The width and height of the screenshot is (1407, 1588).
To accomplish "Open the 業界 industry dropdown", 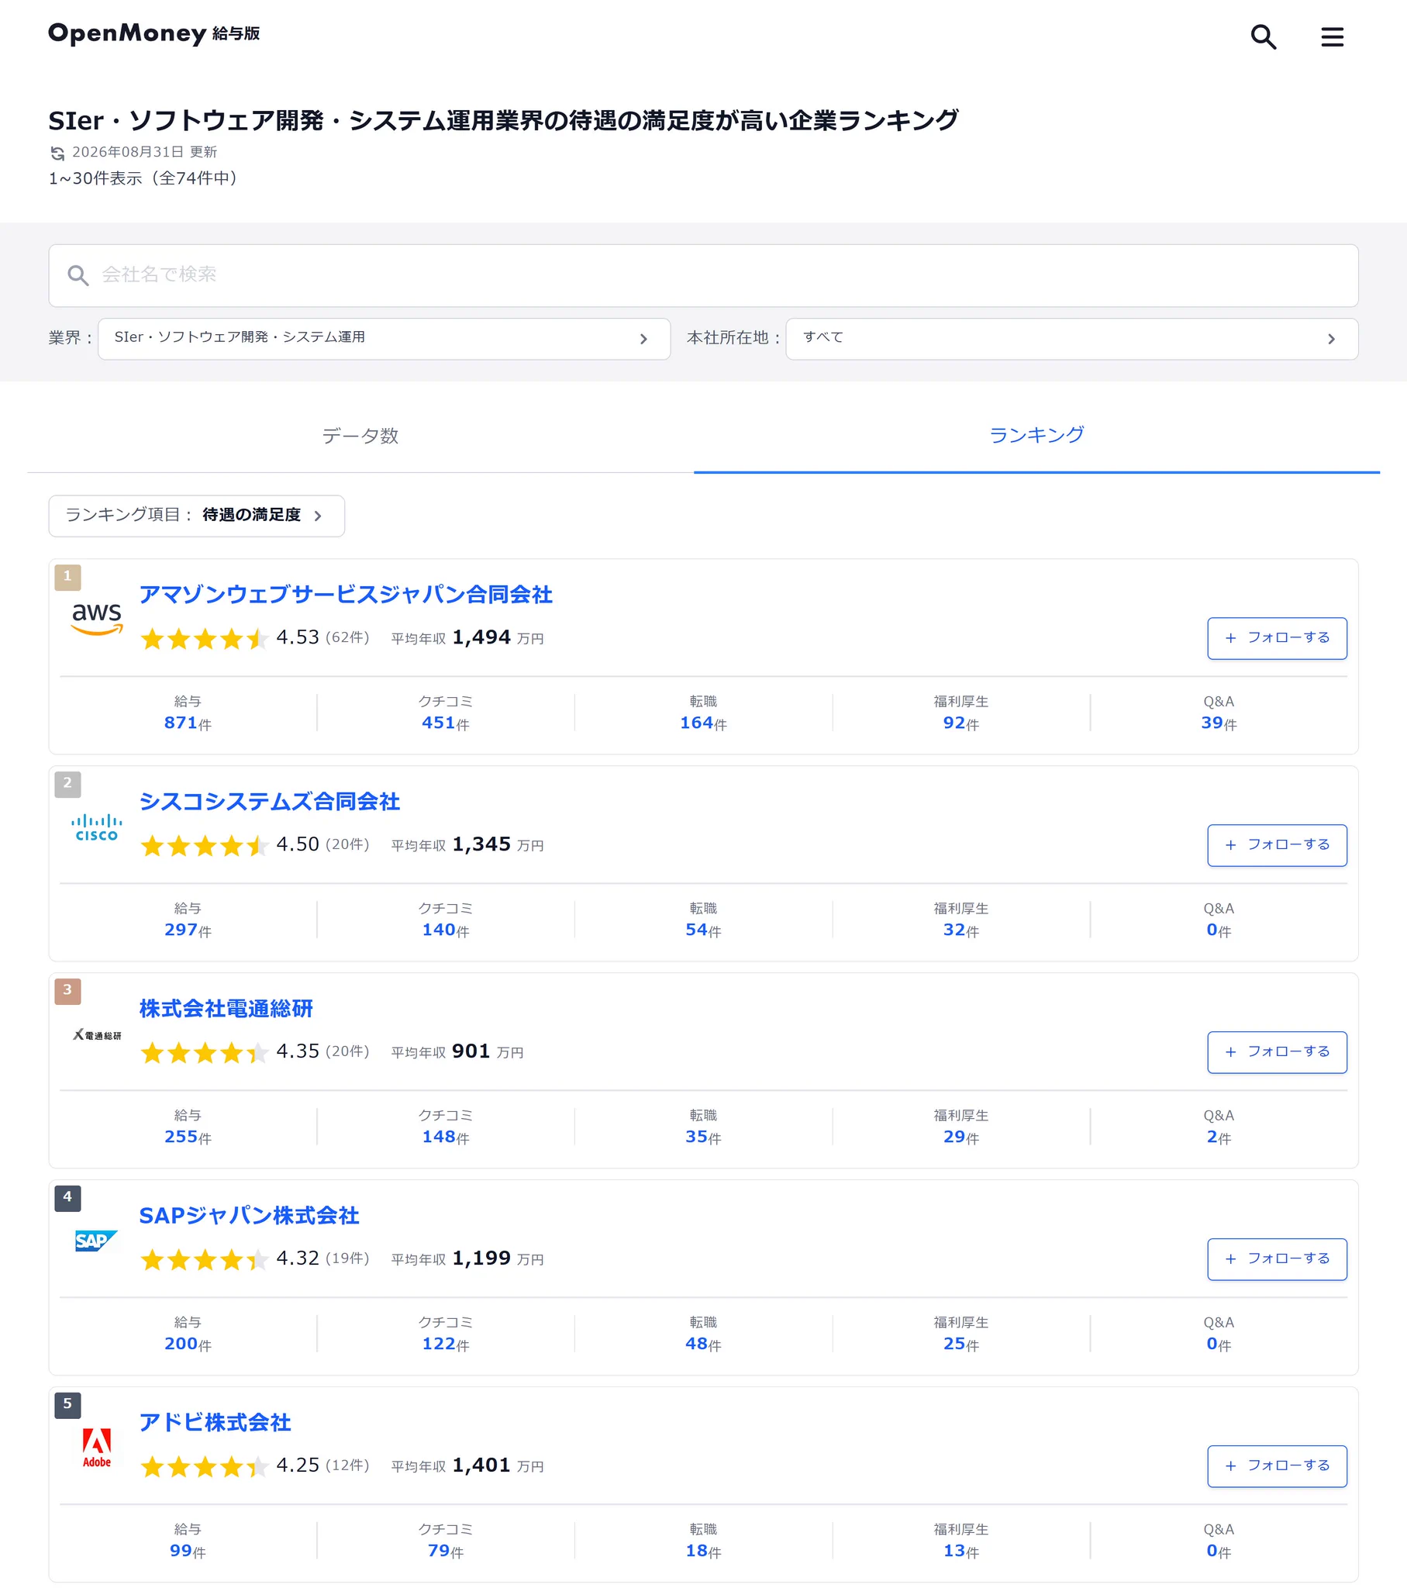I will tap(384, 339).
